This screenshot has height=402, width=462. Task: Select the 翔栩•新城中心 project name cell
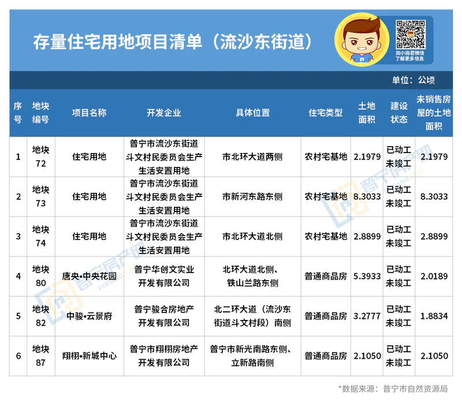[x=89, y=356]
